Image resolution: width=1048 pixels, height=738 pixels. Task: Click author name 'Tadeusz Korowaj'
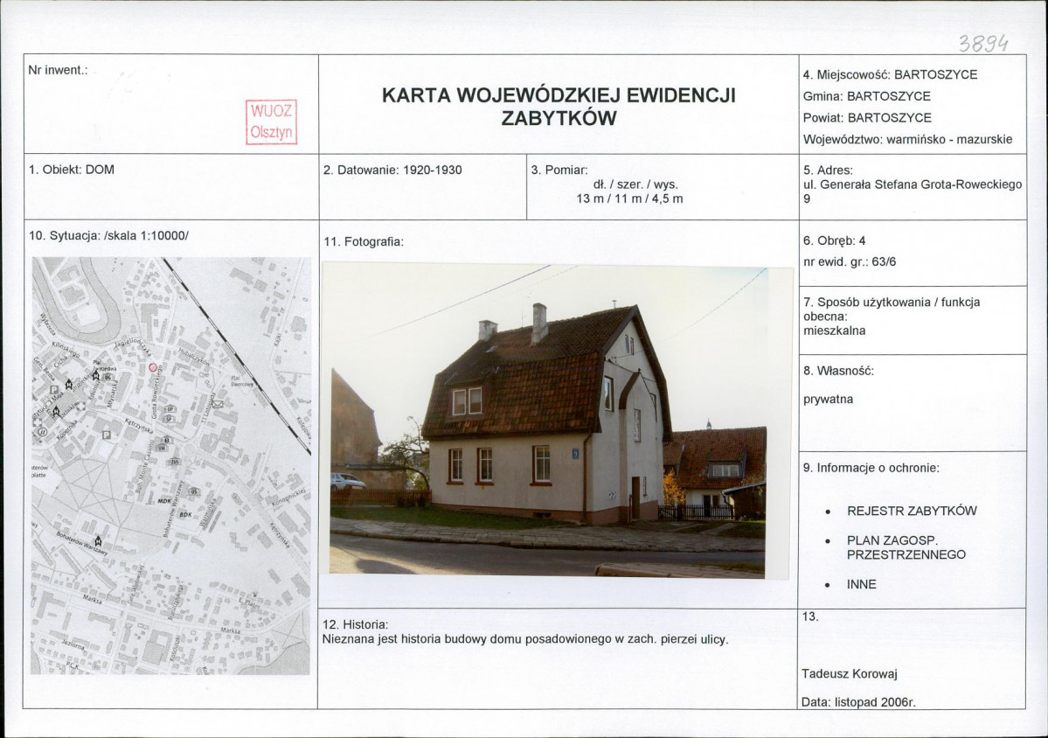[x=850, y=674]
